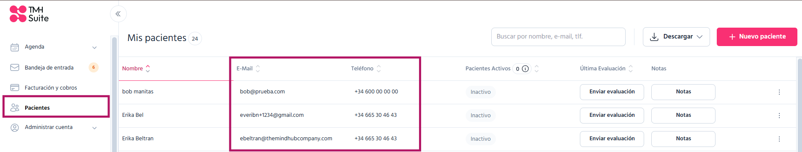Open the Descargar dropdown
Image resolution: width=802 pixels, height=152 pixels.
tap(676, 37)
